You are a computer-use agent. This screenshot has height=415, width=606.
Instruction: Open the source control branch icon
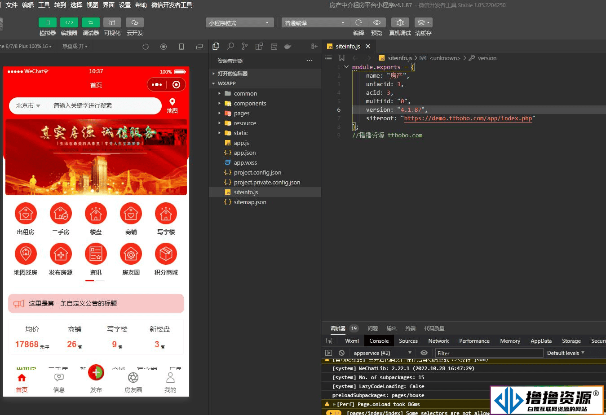click(245, 46)
